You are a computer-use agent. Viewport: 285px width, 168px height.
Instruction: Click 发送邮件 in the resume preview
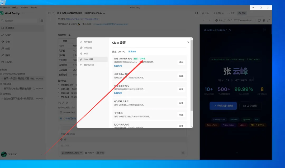(250, 106)
